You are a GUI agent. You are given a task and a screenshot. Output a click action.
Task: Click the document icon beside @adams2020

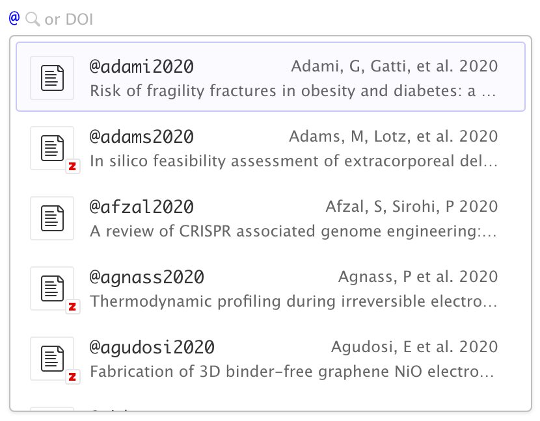(x=52, y=148)
